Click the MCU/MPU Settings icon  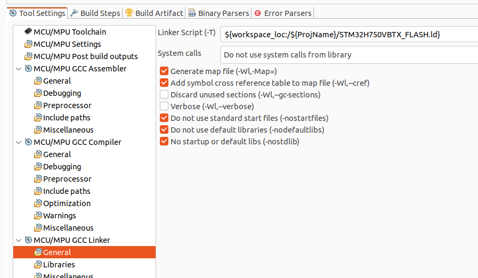(x=28, y=44)
